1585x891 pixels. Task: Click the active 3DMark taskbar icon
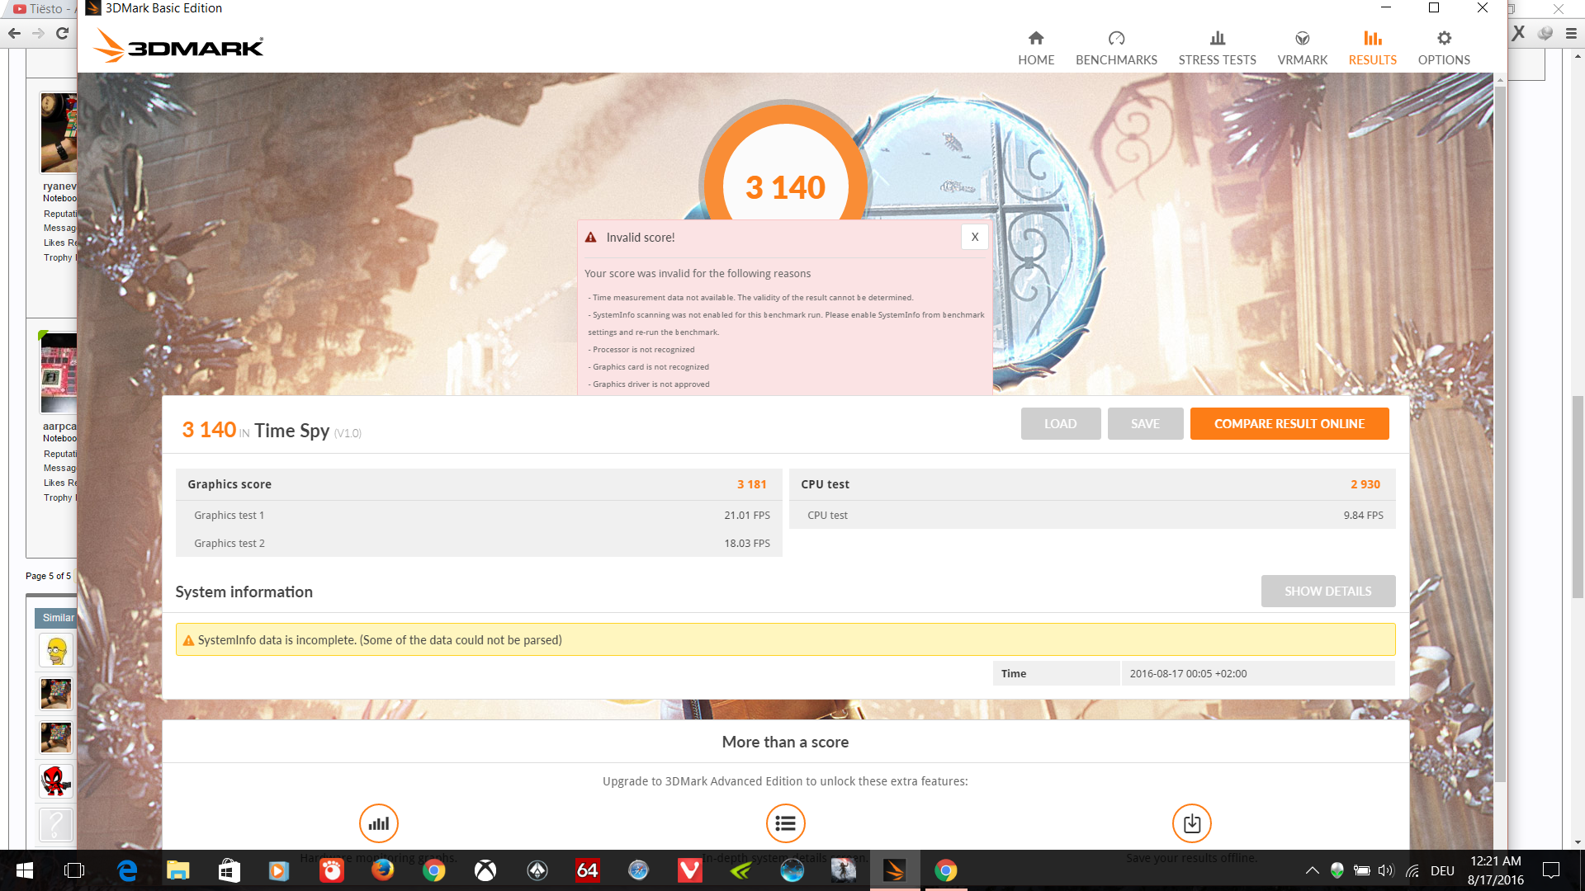(895, 870)
